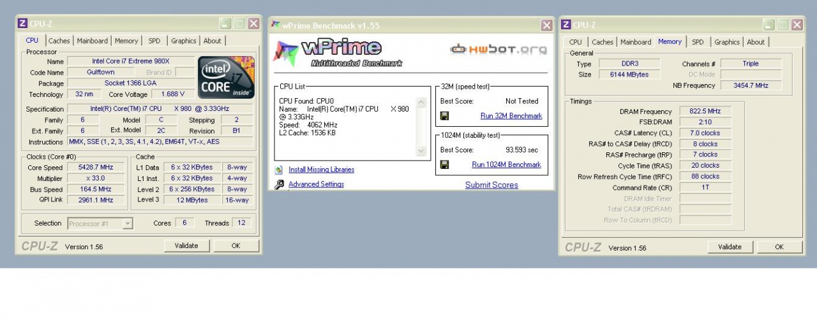Click the wPrime title bar icon
This screenshot has width=817, height=320.
point(276,25)
